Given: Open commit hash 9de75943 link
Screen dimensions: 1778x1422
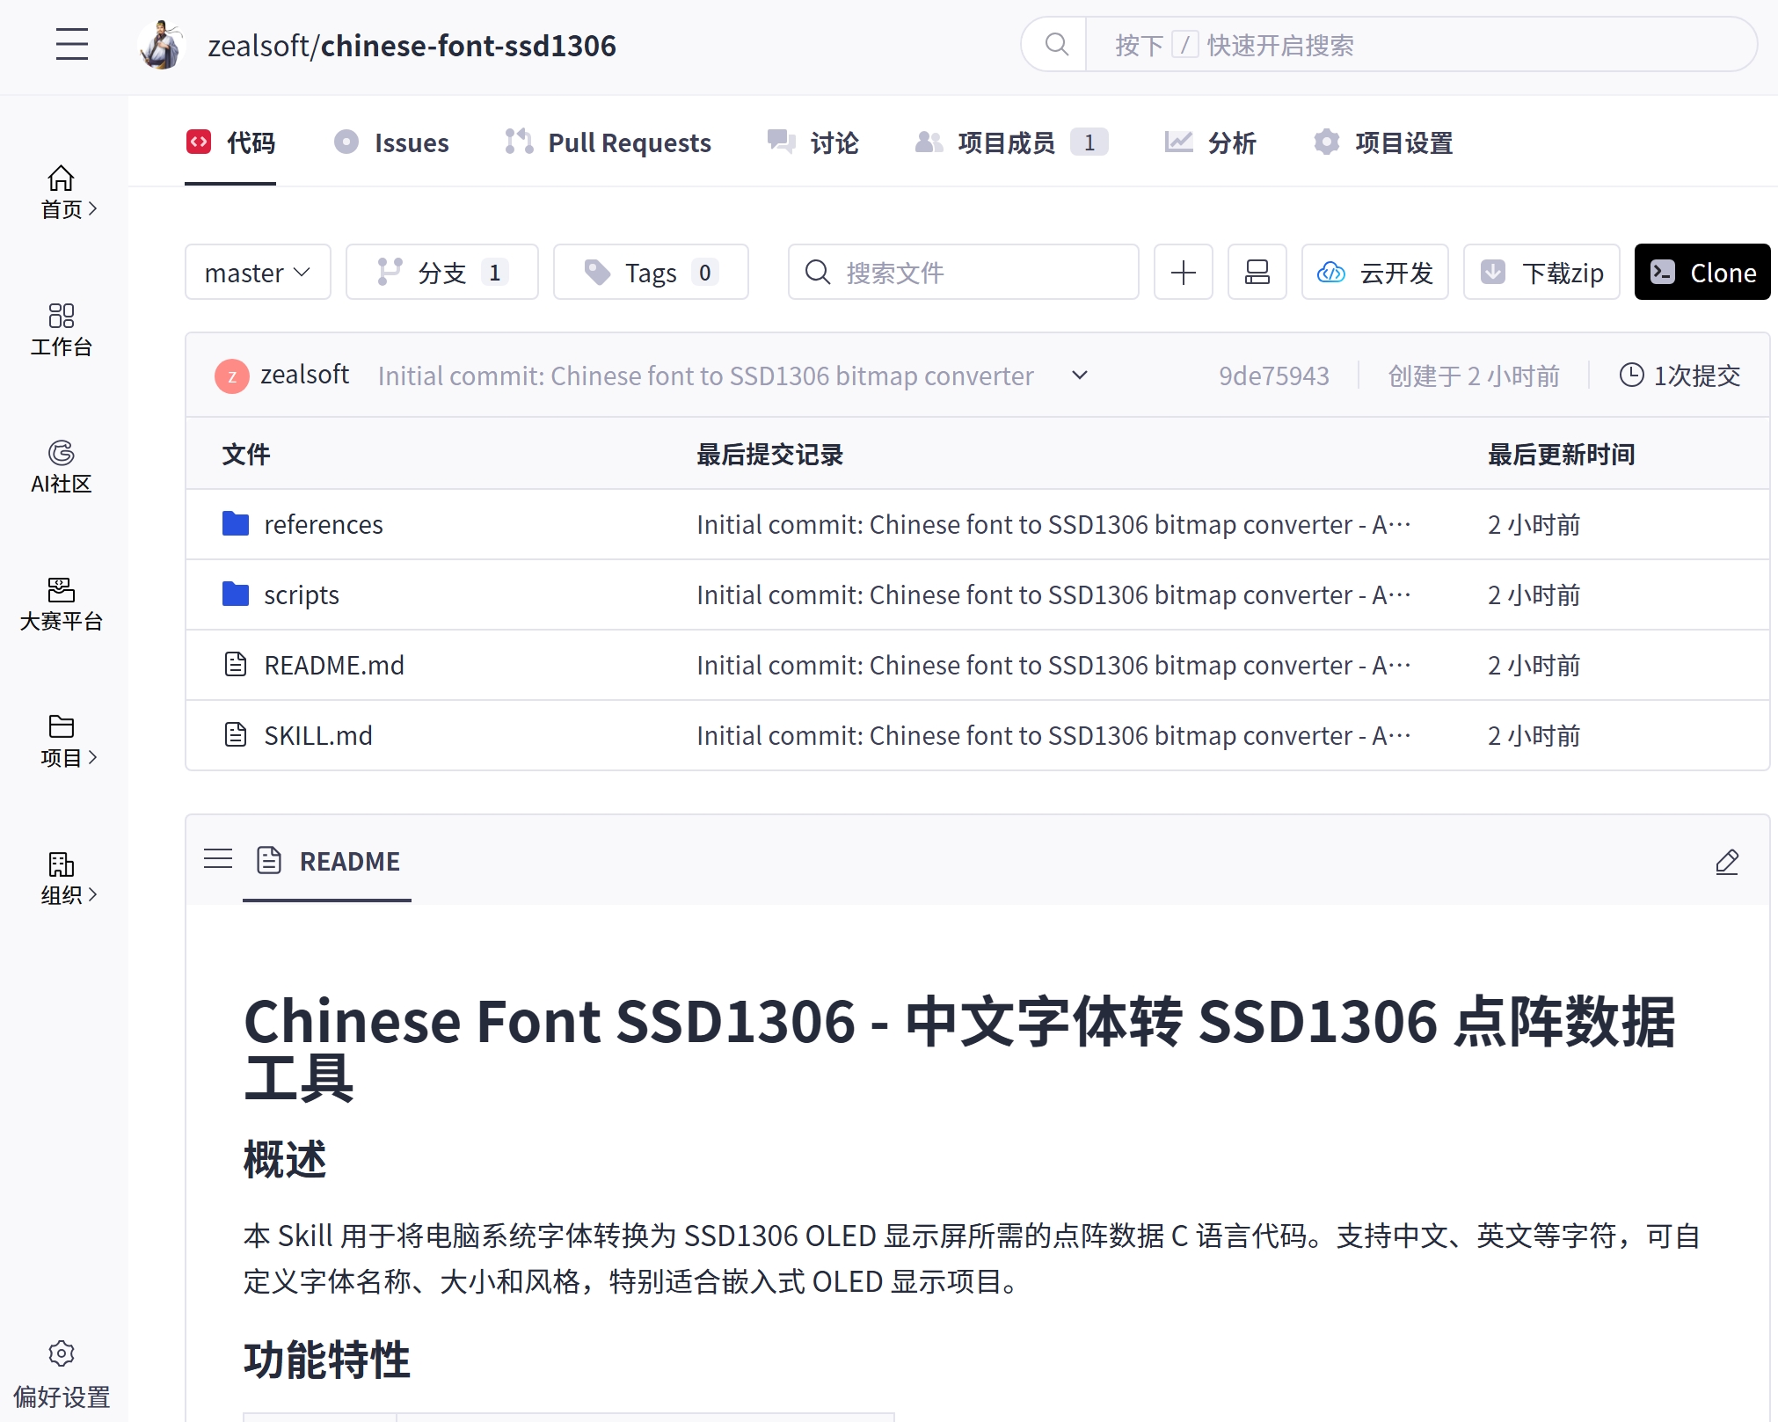Looking at the screenshot, I should point(1273,376).
